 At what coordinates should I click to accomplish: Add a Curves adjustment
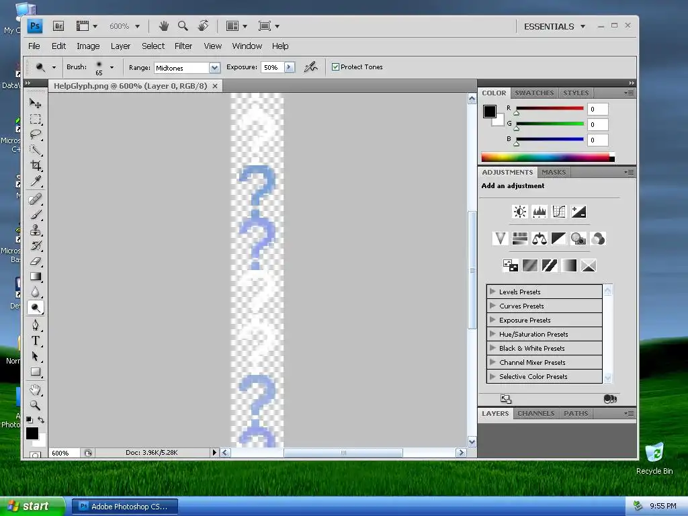[558, 212]
